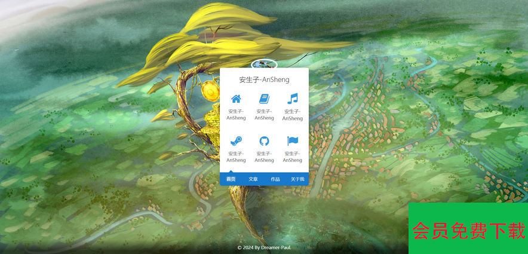Click the 安生子-AnSheng card title

click(x=264, y=79)
